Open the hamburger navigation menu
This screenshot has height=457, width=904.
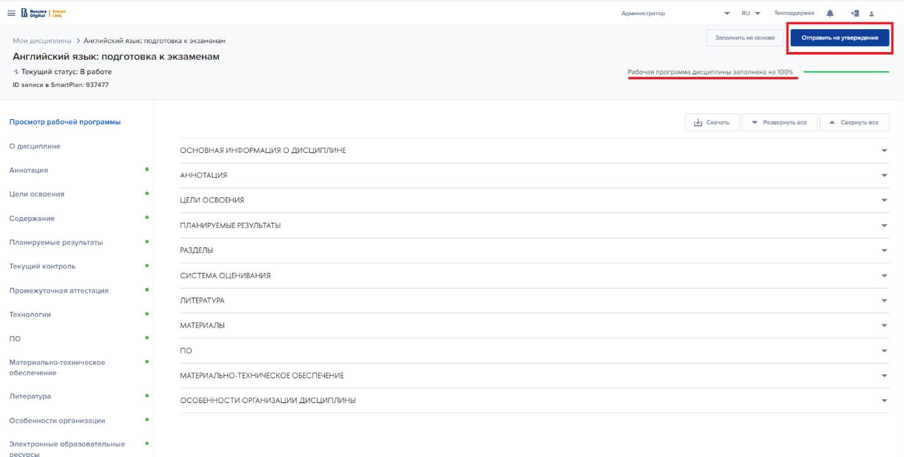[11, 13]
